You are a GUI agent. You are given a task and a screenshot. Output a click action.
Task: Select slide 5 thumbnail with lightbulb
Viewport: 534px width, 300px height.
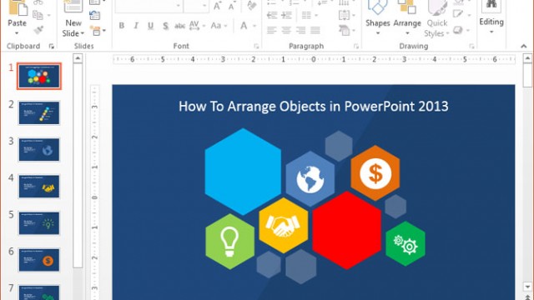pyautogui.click(x=39, y=223)
